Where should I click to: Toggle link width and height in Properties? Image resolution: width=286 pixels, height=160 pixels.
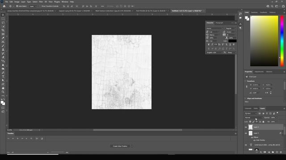(x=247, y=87)
